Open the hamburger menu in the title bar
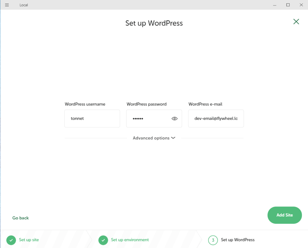This screenshot has width=308, height=248. coord(7,5)
